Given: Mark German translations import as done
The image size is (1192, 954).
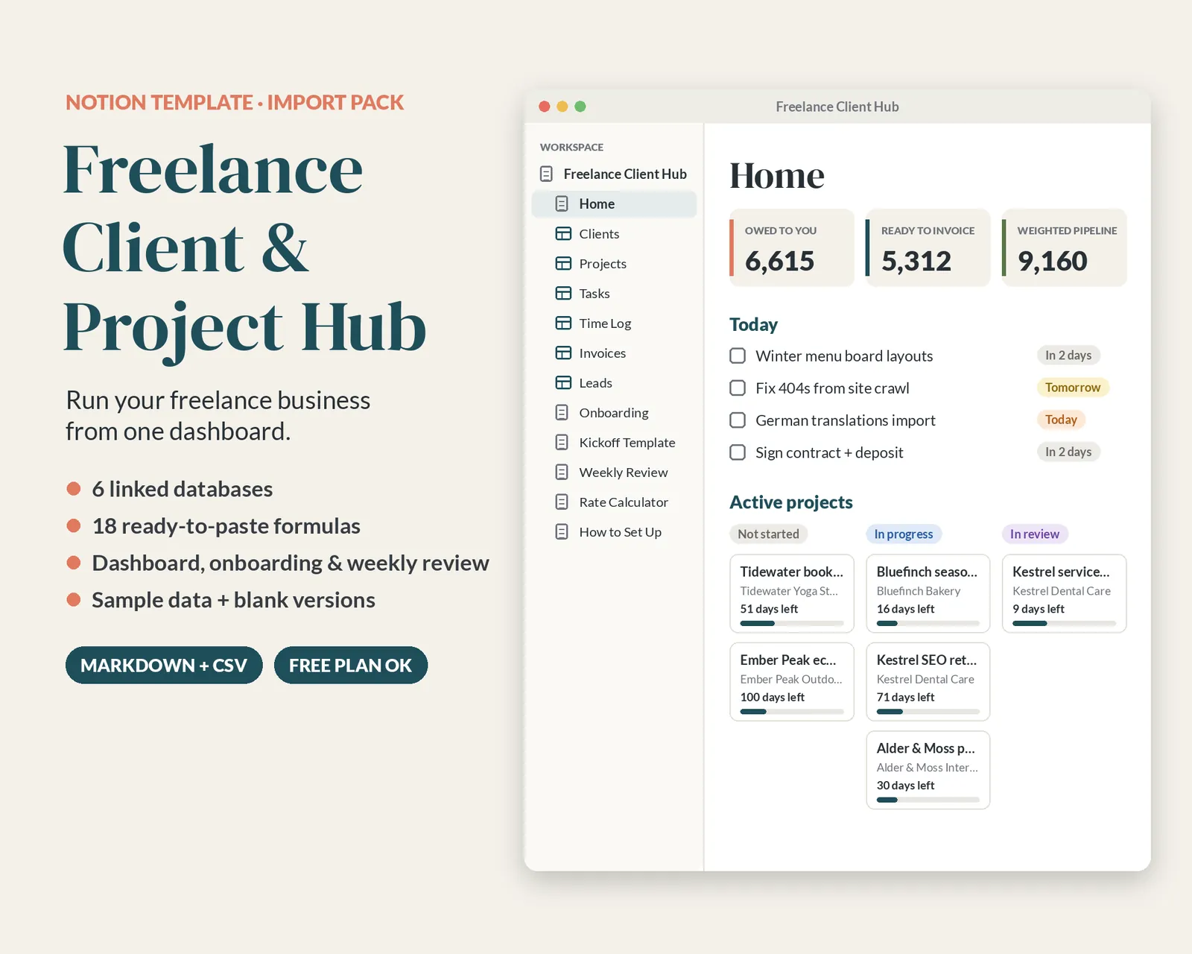Looking at the screenshot, I should tap(738, 420).
